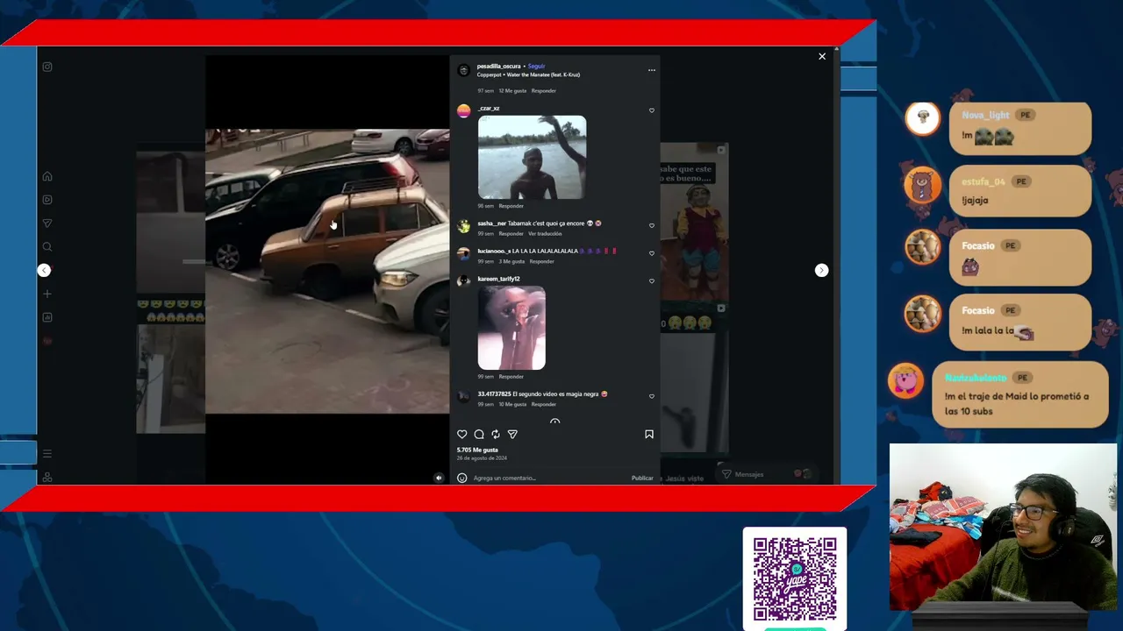Image resolution: width=1123 pixels, height=631 pixels.
Task: Save the post with bookmark icon
Action: [x=649, y=434]
